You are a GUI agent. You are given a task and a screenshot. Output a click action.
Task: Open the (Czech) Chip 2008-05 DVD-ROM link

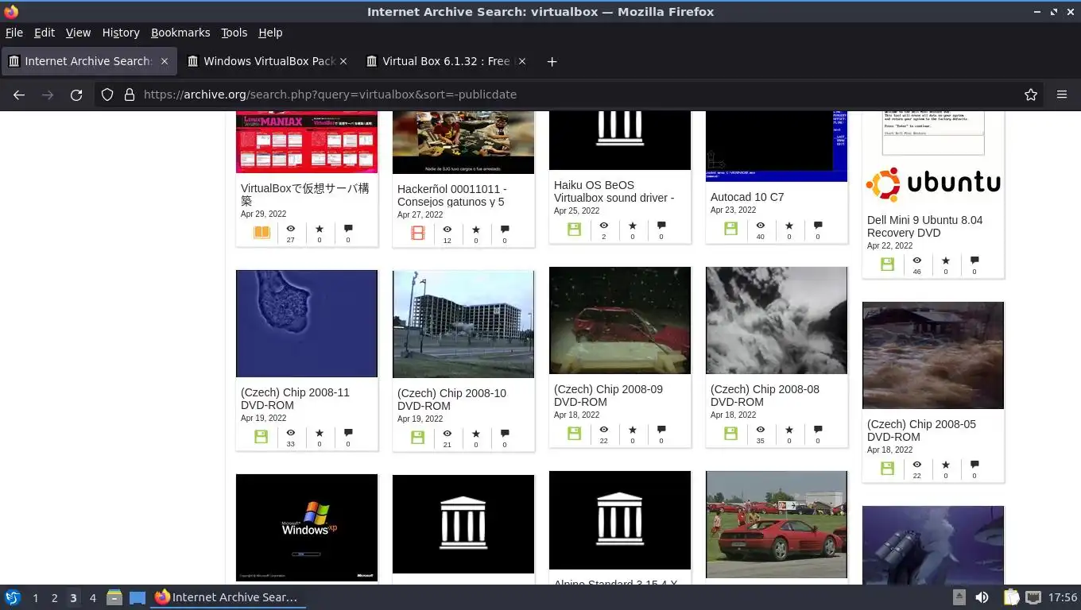click(921, 430)
